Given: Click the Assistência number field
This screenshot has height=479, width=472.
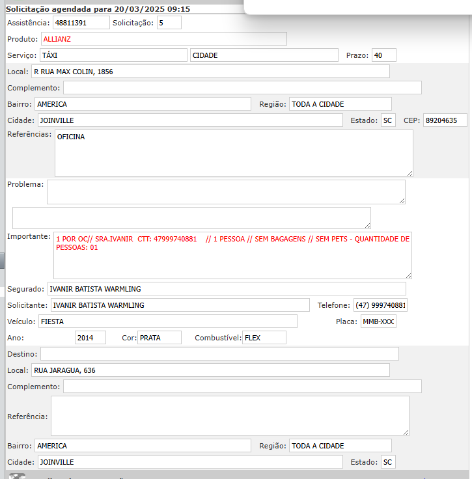Looking at the screenshot, I should coord(81,23).
